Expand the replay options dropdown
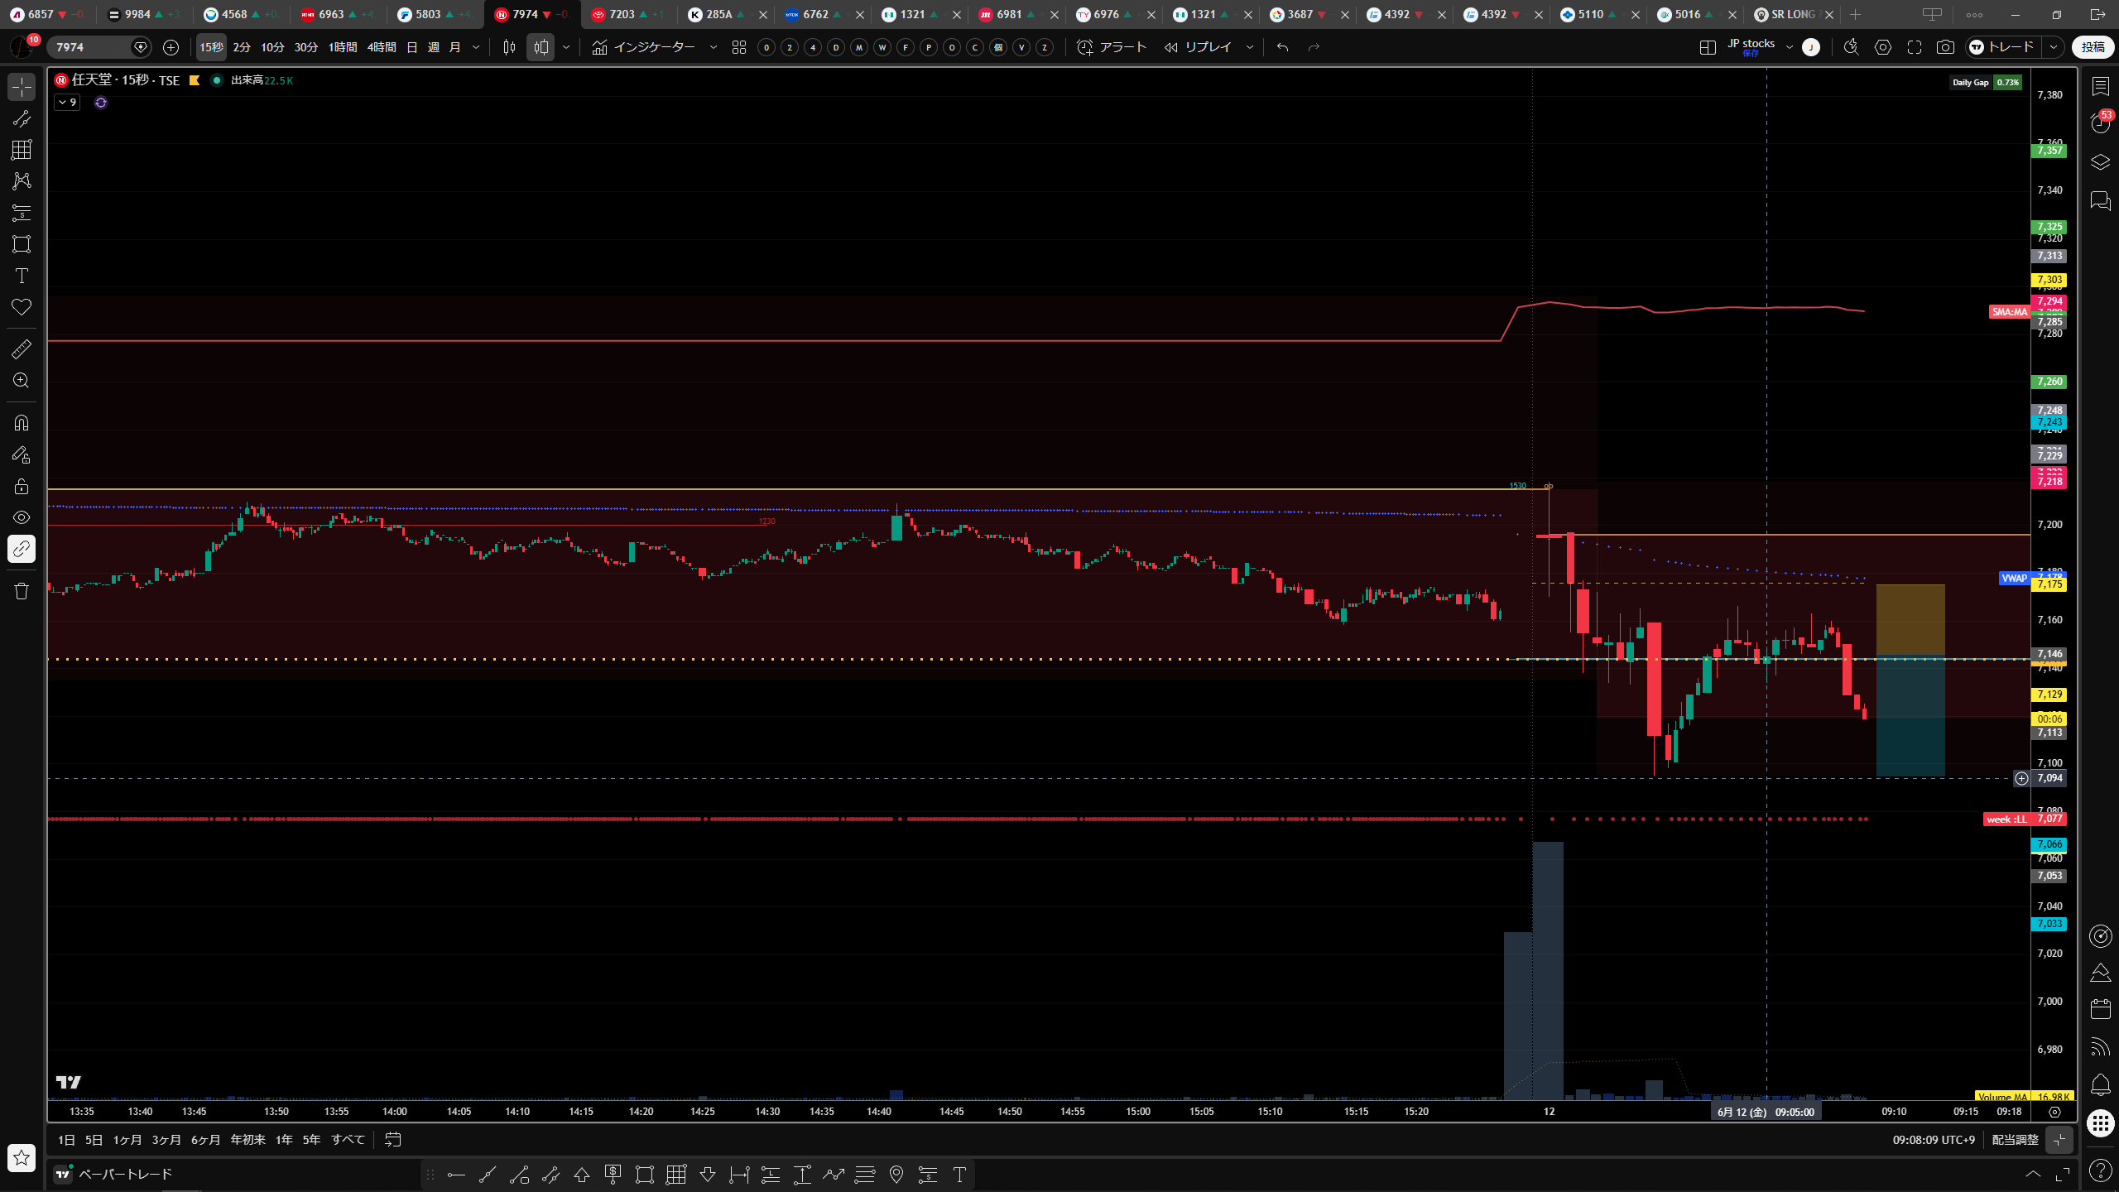This screenshot has width=2119, height=1192. pyautogui.click(x=1250, y=47)
